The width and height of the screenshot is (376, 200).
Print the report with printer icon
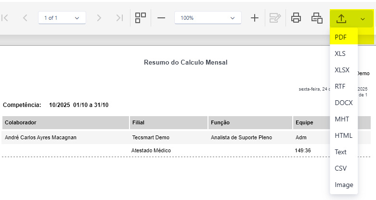296,18
